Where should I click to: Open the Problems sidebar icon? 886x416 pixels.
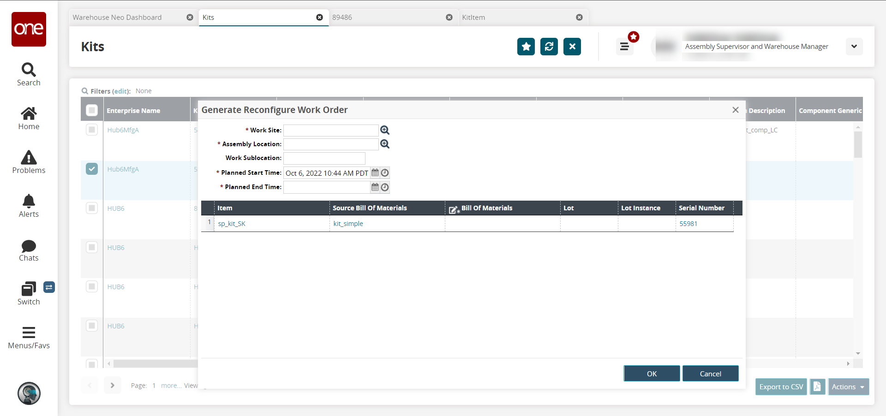[x=29, y=162]
